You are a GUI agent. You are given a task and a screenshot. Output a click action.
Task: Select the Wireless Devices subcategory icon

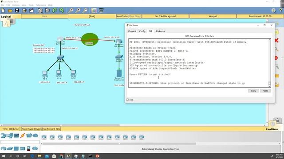point(23,148)
